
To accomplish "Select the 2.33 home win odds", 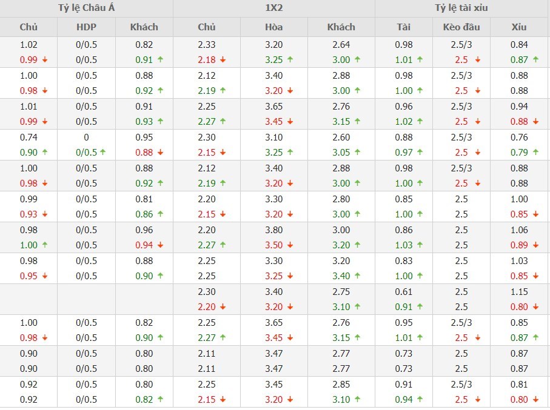I will point(207,45).
